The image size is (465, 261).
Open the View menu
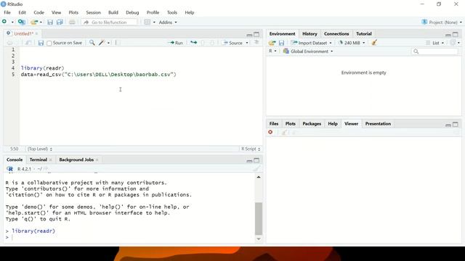(56, 12)
